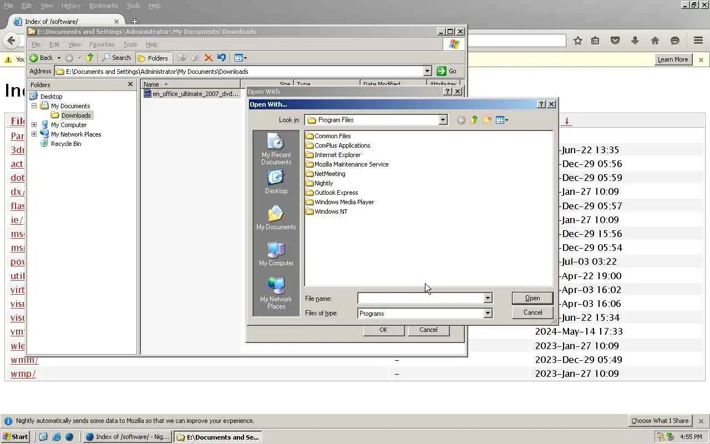Open View Menu in Open With dialog
The width and height of the screenshot is (710, 444).
click(x=502, y=120)
